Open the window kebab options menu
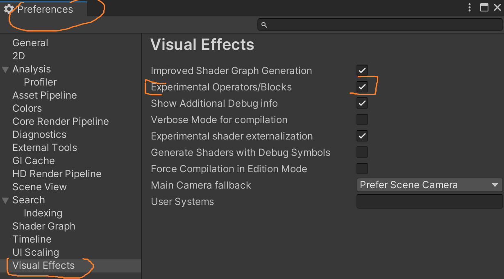This screenshot has width=504, height=279. coord(470,7)
